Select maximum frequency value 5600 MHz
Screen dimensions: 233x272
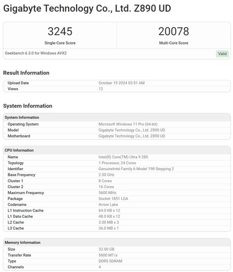point(107,193)
